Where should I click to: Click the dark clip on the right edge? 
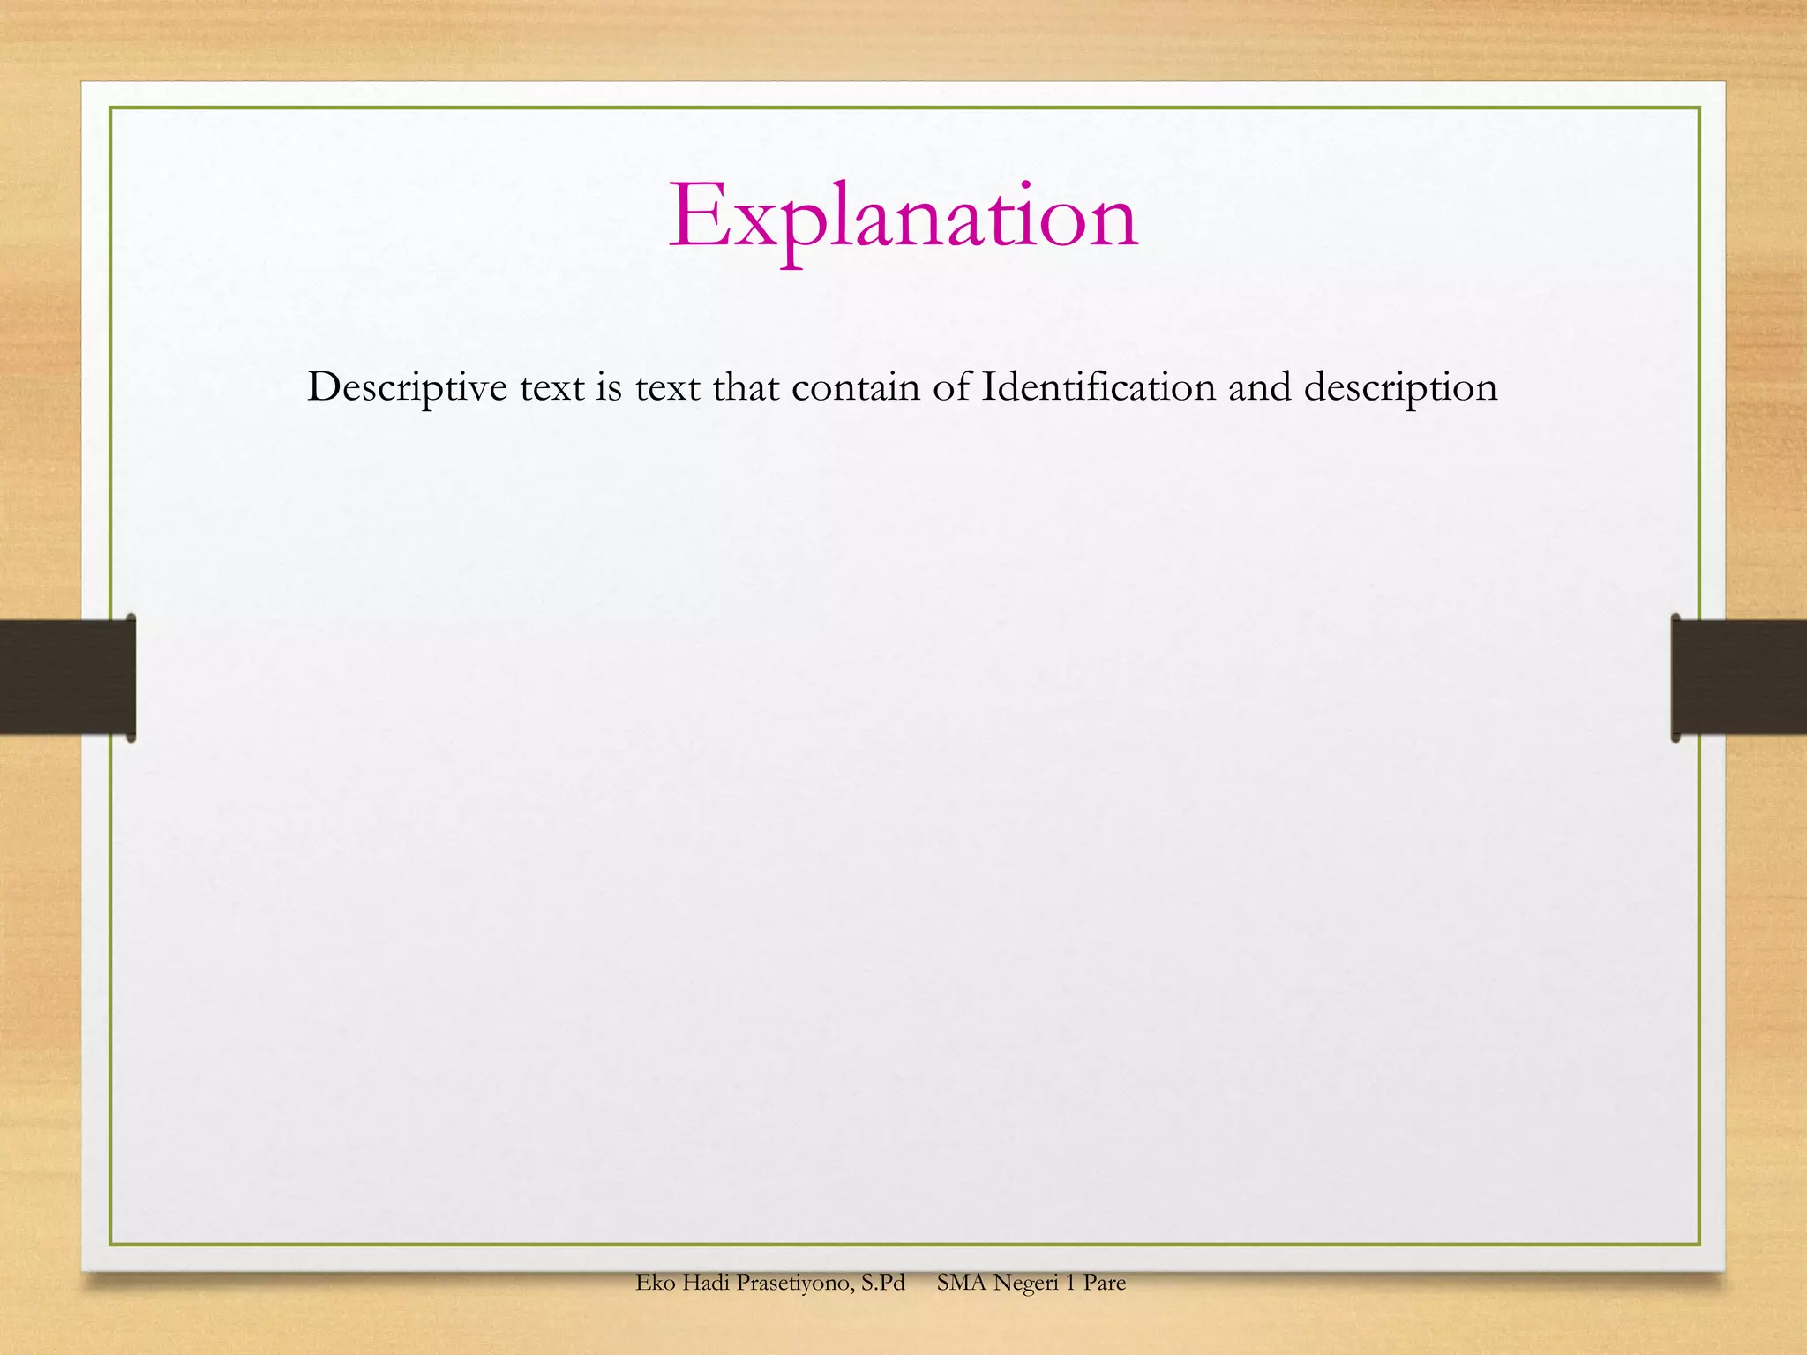tap(1740, 677)
